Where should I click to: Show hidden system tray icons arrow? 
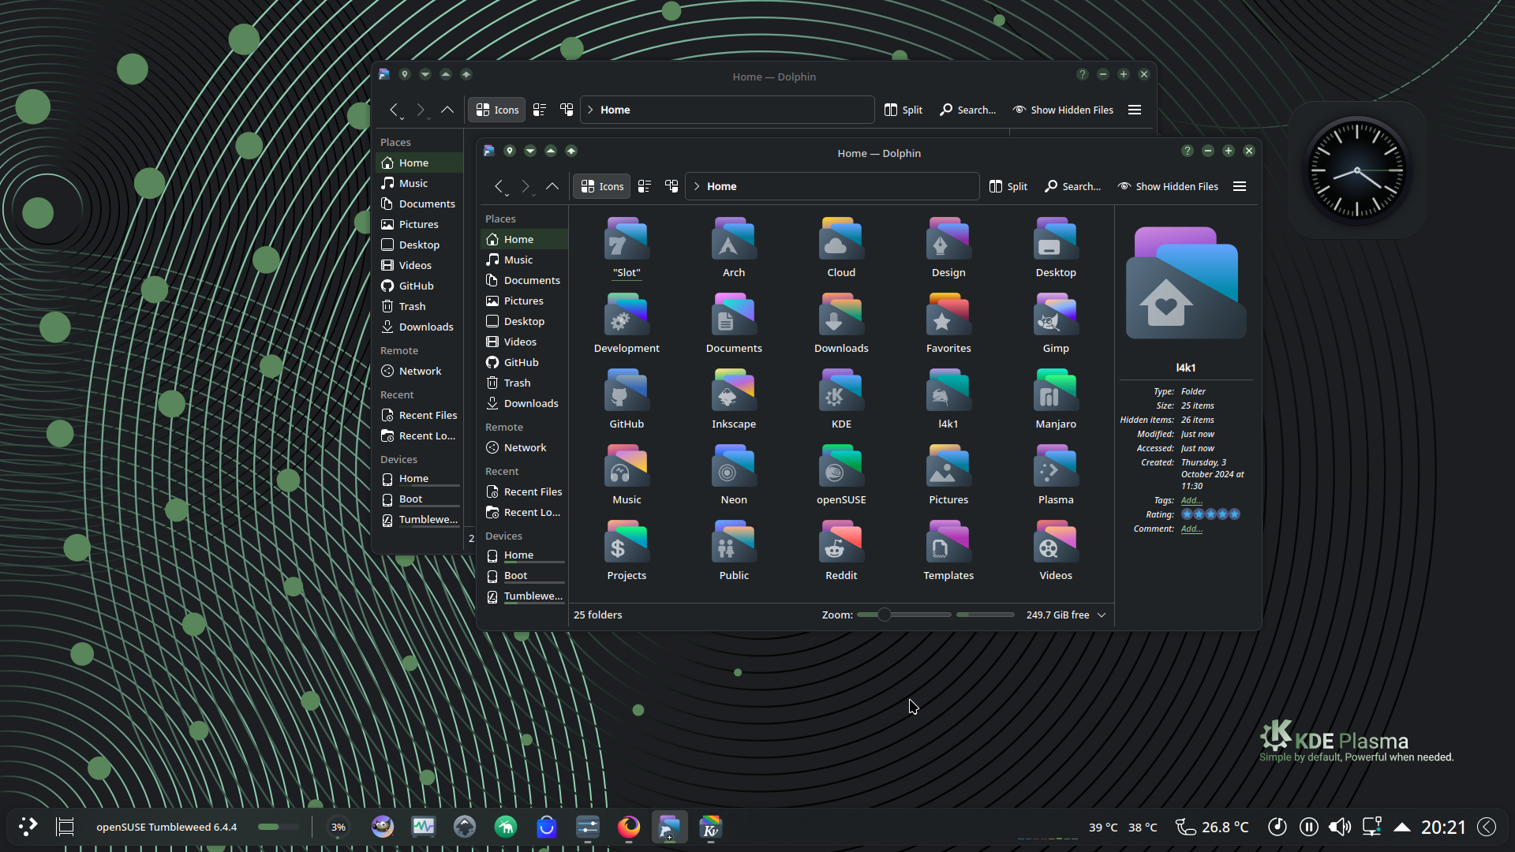[1402, 827]
